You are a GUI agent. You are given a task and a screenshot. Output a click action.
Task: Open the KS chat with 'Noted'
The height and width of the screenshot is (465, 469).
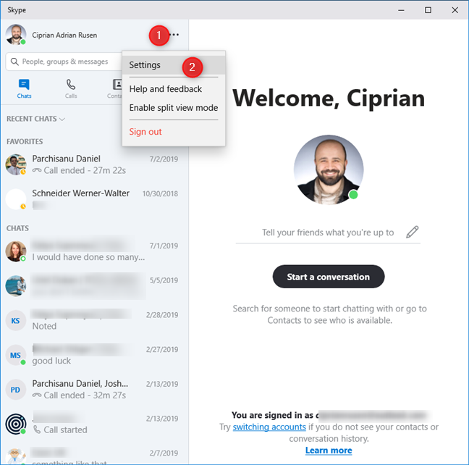click(x=94, y=320)
